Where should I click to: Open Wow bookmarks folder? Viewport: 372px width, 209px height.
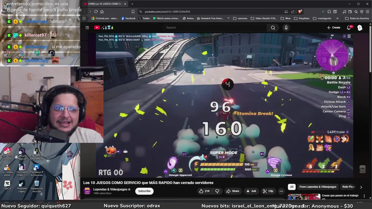tap(285, 18)
